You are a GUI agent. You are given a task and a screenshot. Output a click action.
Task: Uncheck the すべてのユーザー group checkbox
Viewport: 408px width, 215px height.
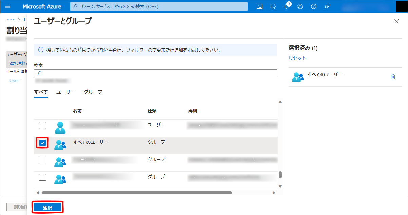click(x=42, y=143)
